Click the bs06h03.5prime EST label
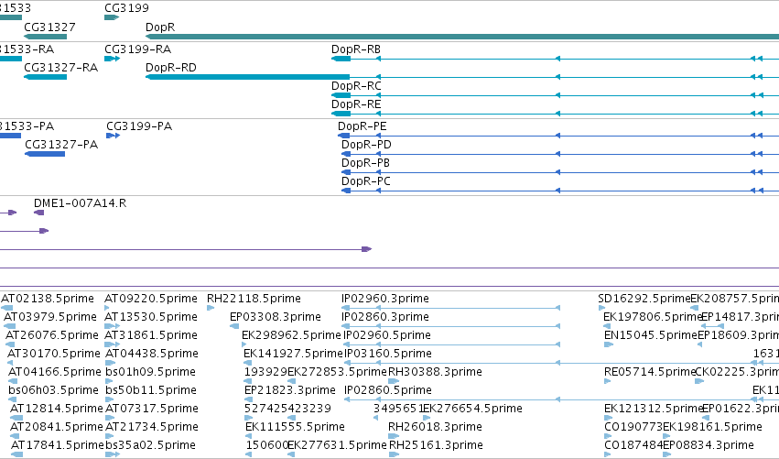 53,390
